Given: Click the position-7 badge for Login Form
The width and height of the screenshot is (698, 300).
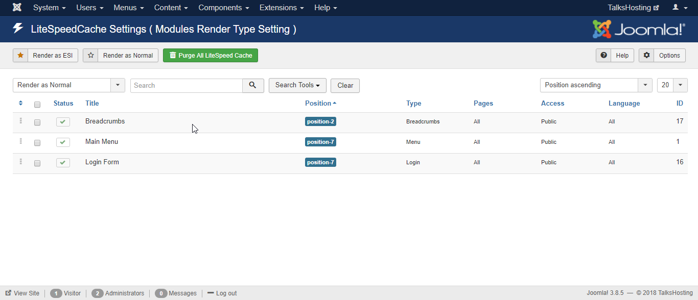Looking at the screenshot, I should tap(320, 162).
